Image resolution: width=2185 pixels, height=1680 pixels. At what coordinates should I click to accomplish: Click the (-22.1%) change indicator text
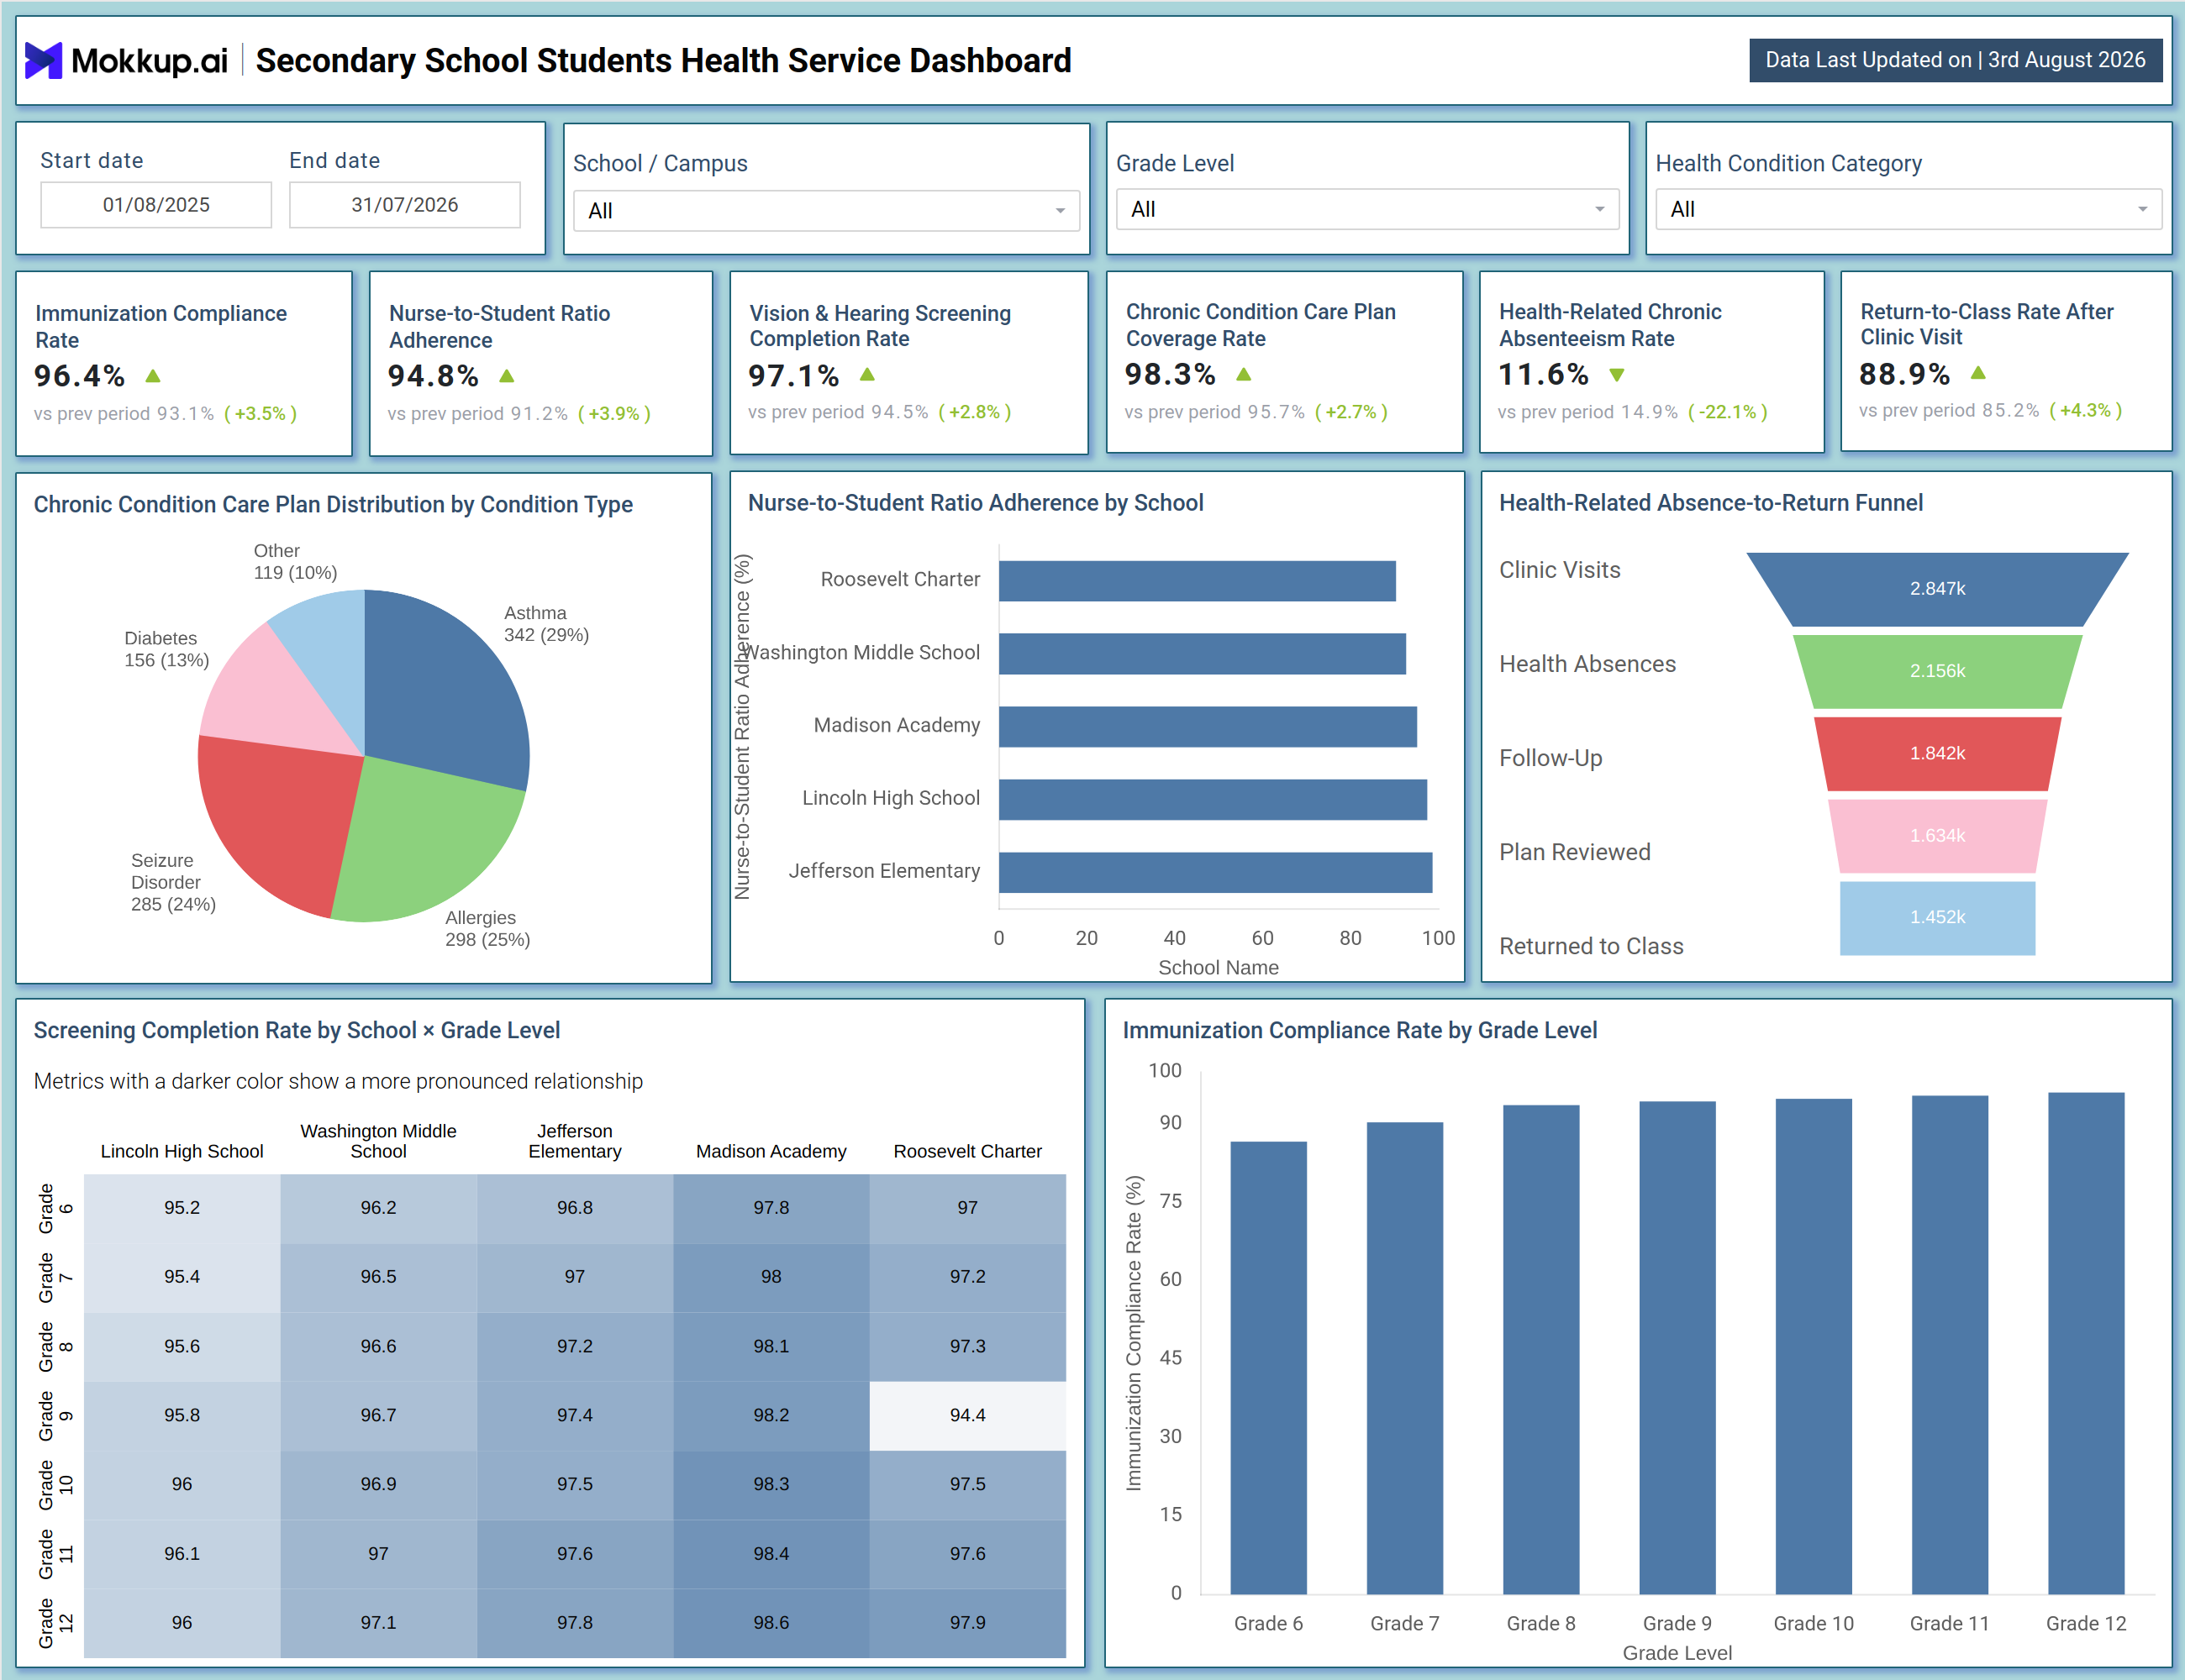[1728, 412]
